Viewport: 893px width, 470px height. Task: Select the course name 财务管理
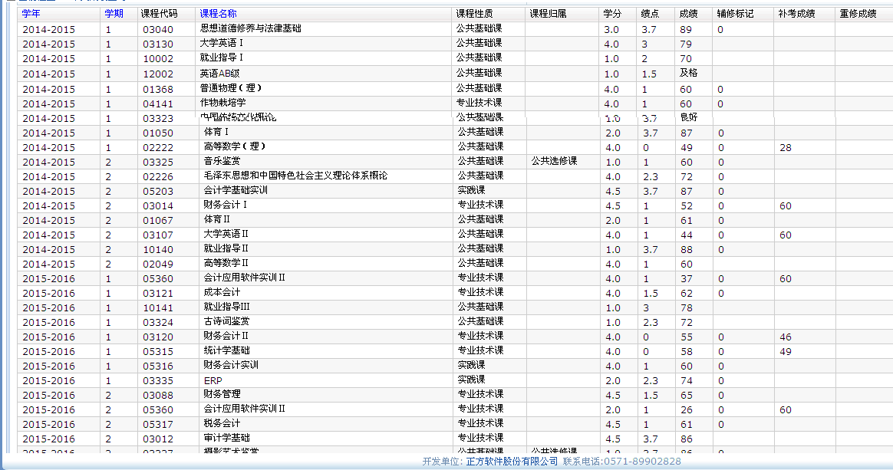click(x=222, y=394)
